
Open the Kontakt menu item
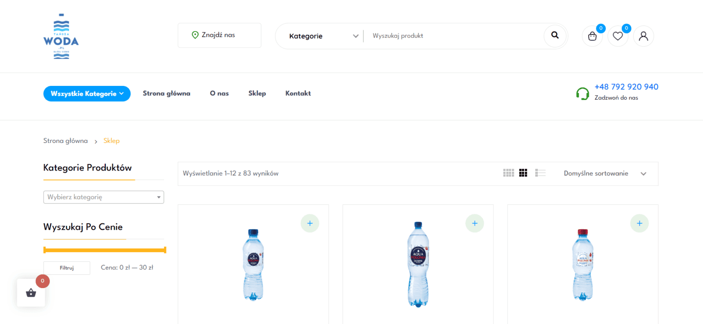click(298, 93)
